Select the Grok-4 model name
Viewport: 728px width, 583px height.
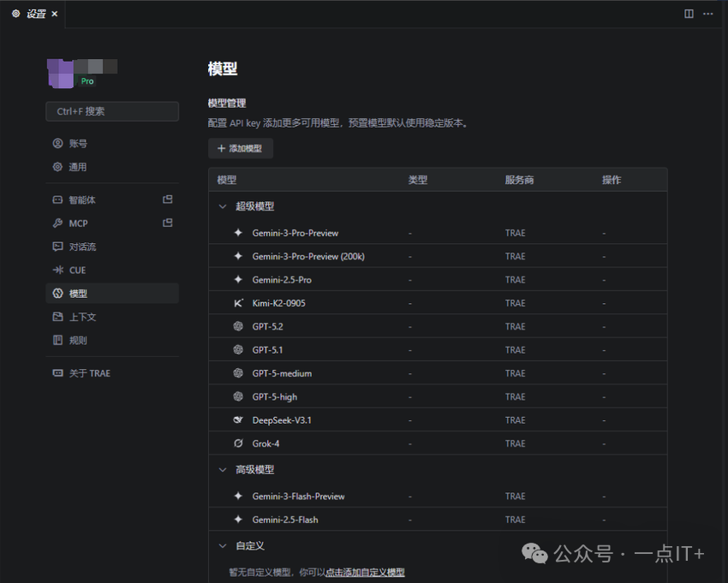(x=266, y=443)
